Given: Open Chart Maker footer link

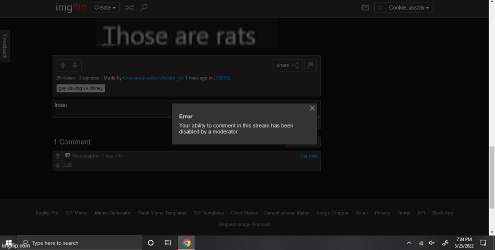Looking at the screenshot, I should [x=244, y=213].
